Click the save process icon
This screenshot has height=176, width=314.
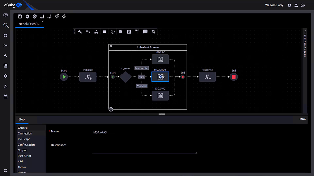(20, 17)
